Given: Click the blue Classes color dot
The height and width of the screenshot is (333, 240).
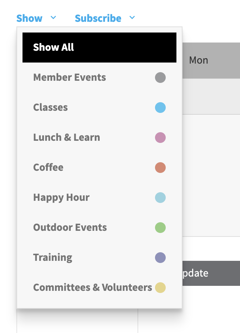Looking at the screenshot, I should pyautogui.click(x=160, y=108).
